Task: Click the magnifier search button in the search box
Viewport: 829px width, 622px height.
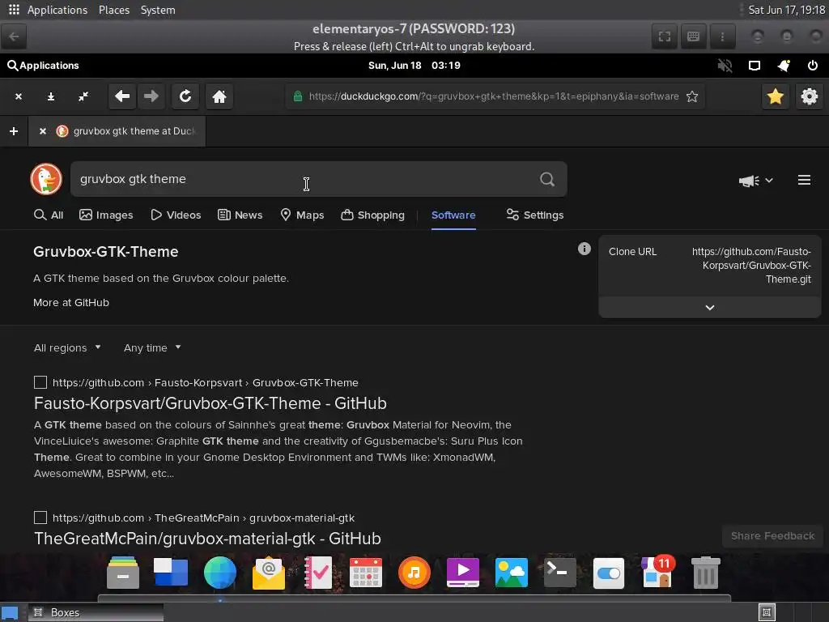Action: [547, 179]
